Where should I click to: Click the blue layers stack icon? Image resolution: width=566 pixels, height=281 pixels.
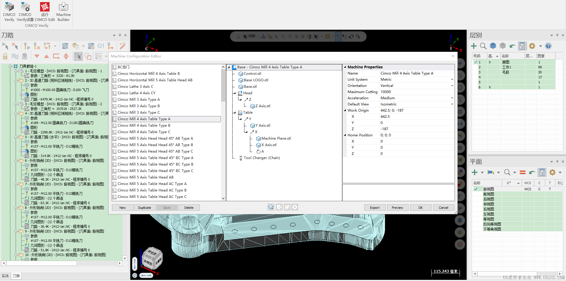pos(493,46)
